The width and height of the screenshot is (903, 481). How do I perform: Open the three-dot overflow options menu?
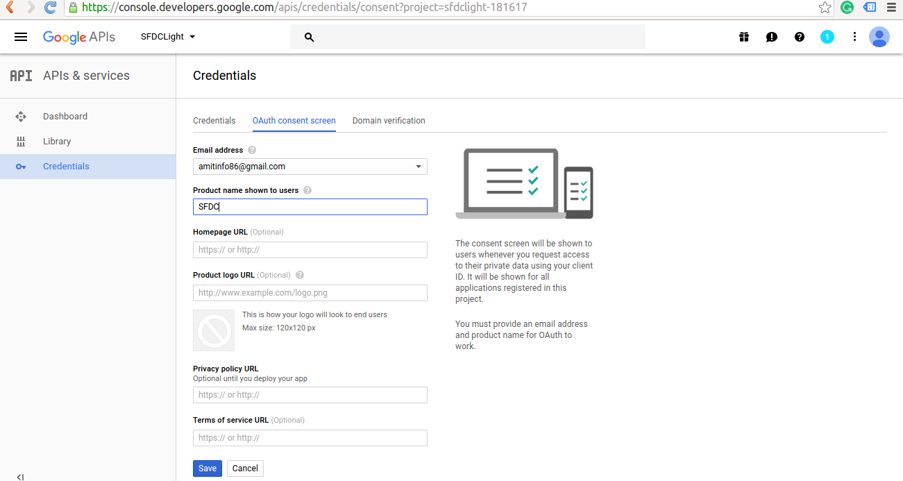click(854, 37)
